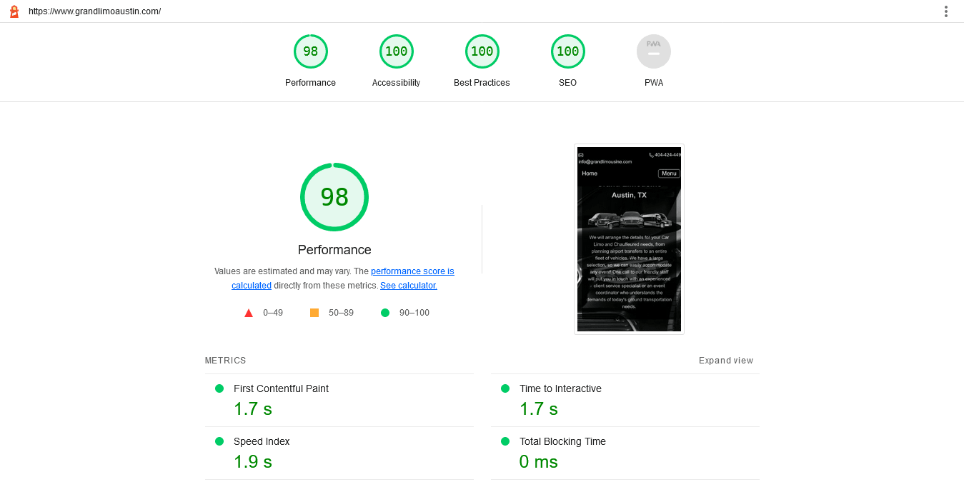
Task: Click green dot beside Total Blocking Time
Action: (505, 441)
